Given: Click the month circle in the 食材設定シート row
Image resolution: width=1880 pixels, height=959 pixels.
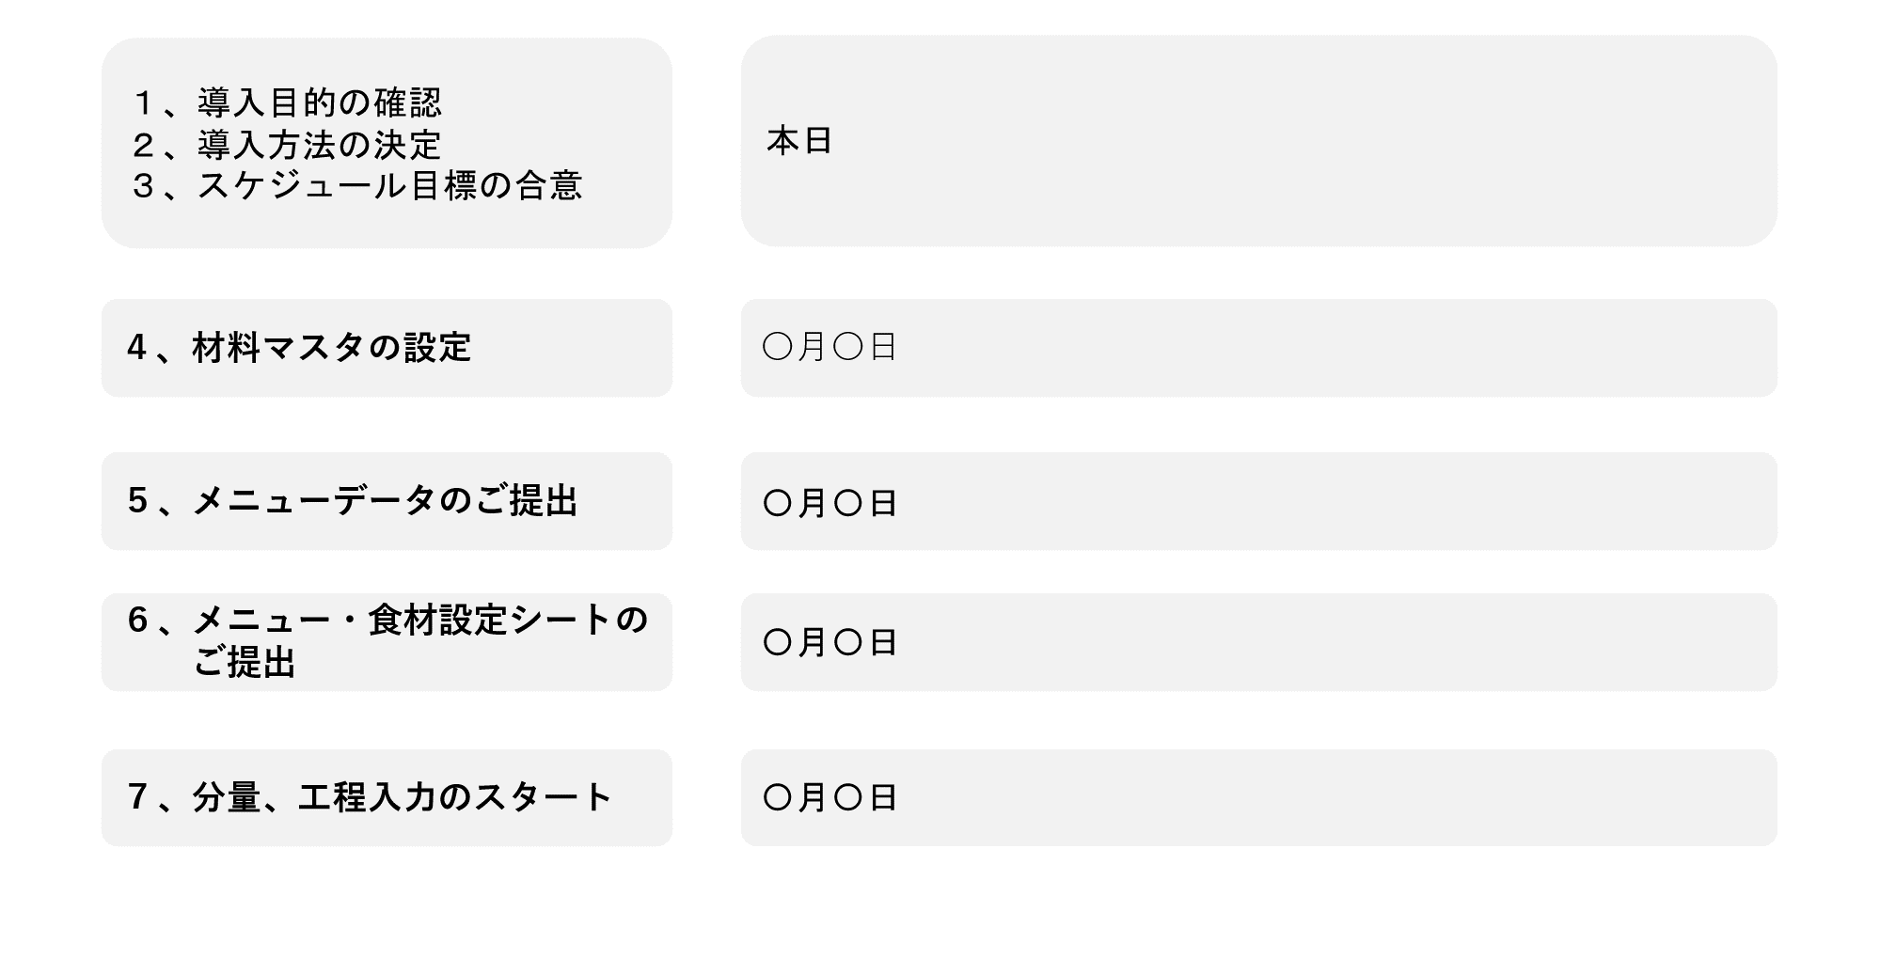Looking at the screenshot, I should pos(778,643).
